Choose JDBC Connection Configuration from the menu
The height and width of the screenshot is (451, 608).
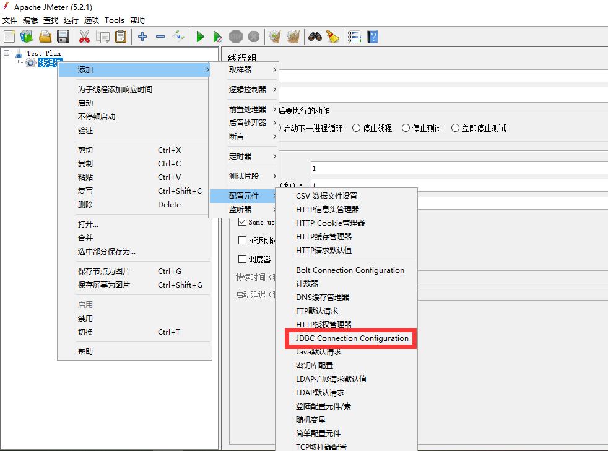[x=352, y=338]
